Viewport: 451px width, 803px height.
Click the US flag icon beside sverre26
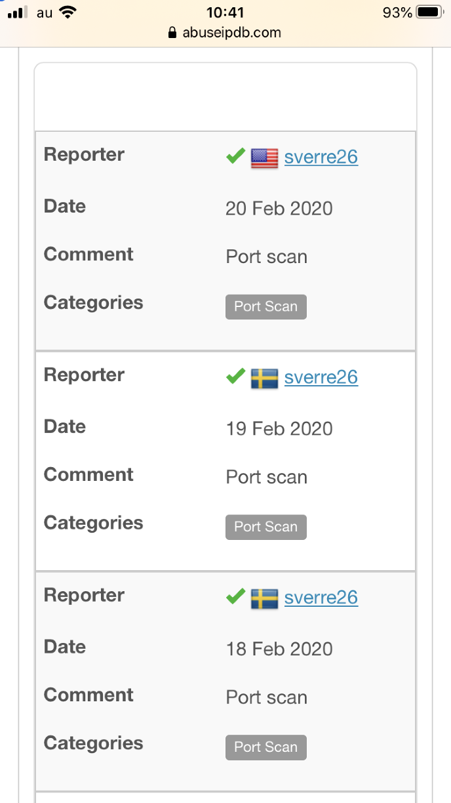pos(265,157)
